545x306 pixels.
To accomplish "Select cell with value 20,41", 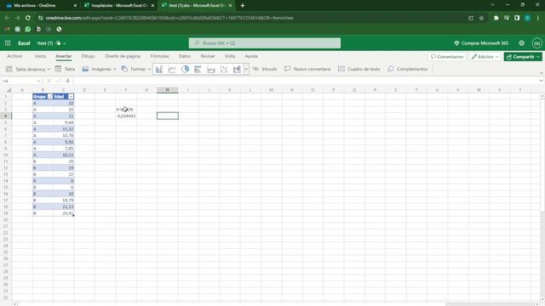I will tap(64, 213).
